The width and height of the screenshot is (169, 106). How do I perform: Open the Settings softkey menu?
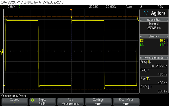click(x=98, y=102)
